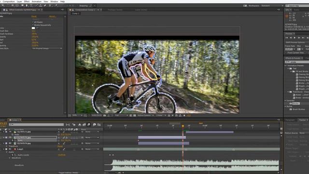The width and height of the screenshot is (309, 174).
Task: Click About link for Stroke effect
Action: click(x=53, y=16)
